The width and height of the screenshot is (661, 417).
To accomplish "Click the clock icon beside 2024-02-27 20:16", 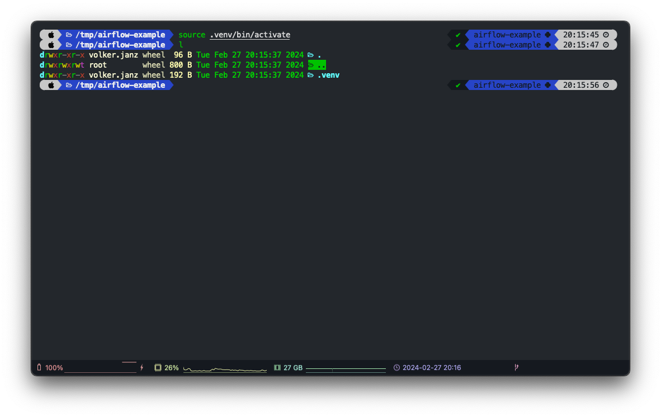I will (x=396, y=368).
